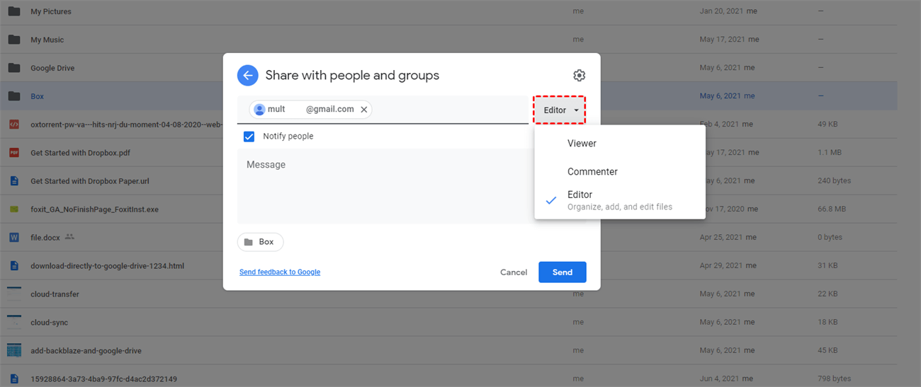Viewport: 921px width, 387px height.
Task: Toggle the Notify people checkbox
Action: [249, 137]
